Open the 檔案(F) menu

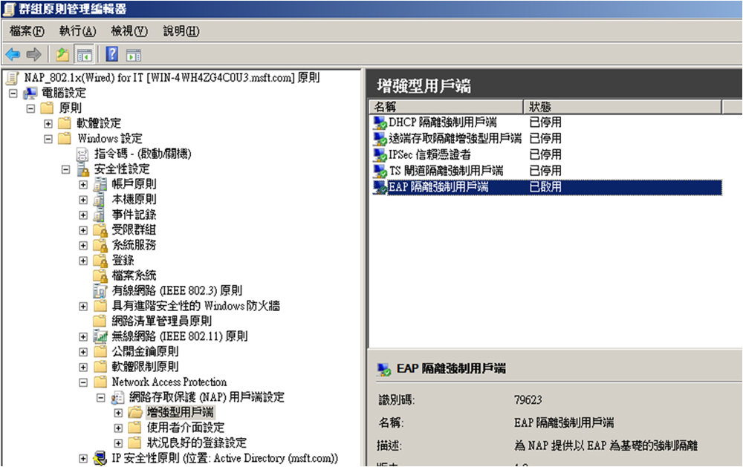[27, 31]
